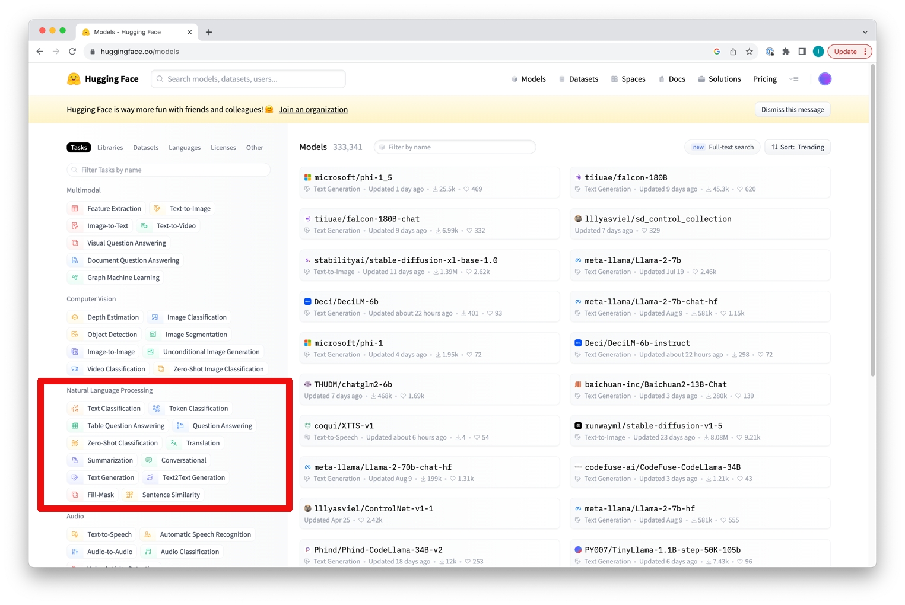Screen dimensions: 905x605
Task: Click the Google icon in address bar
Action: (717, 52)
